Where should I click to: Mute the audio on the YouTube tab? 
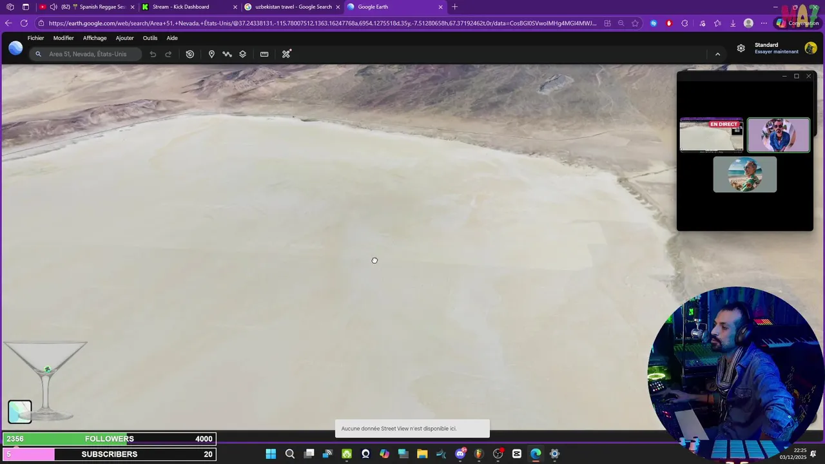pyautogui.click(x=53, y=7)
